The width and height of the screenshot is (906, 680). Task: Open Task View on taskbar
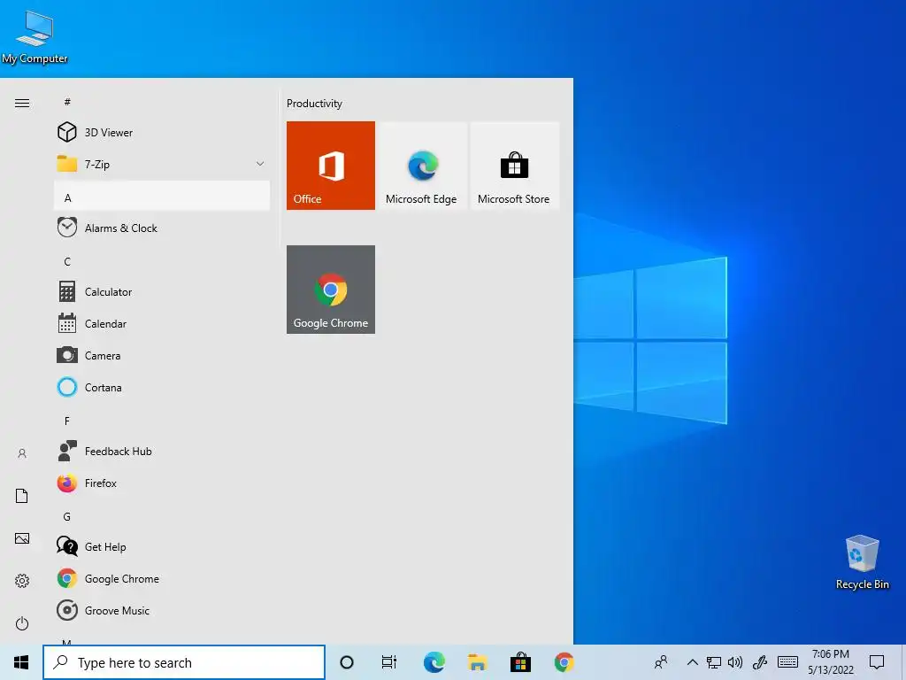click(x=389, y=662)
